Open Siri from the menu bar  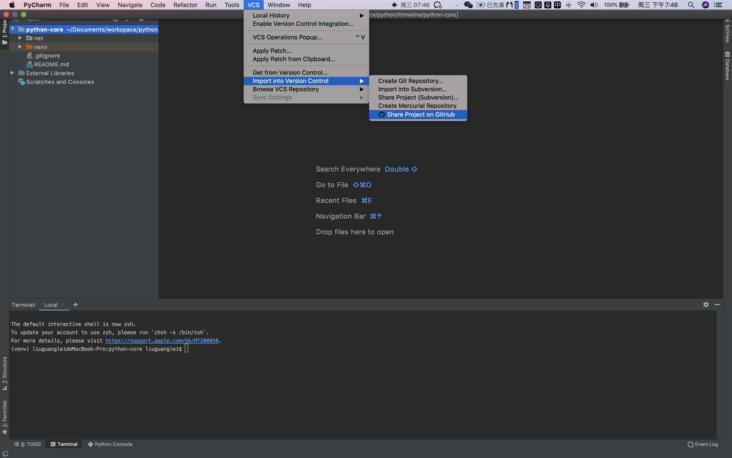point(705,5)
